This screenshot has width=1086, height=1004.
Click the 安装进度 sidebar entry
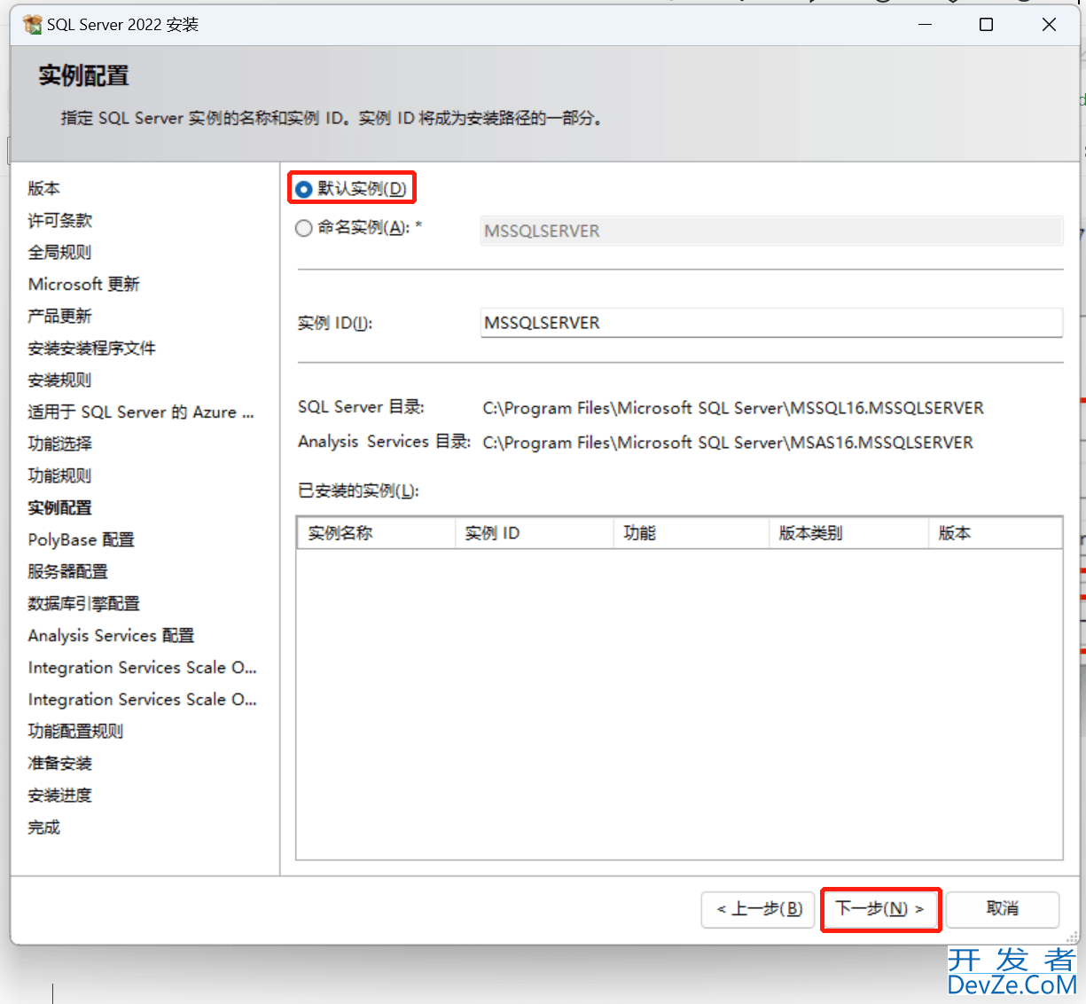(x=59, y=795)
